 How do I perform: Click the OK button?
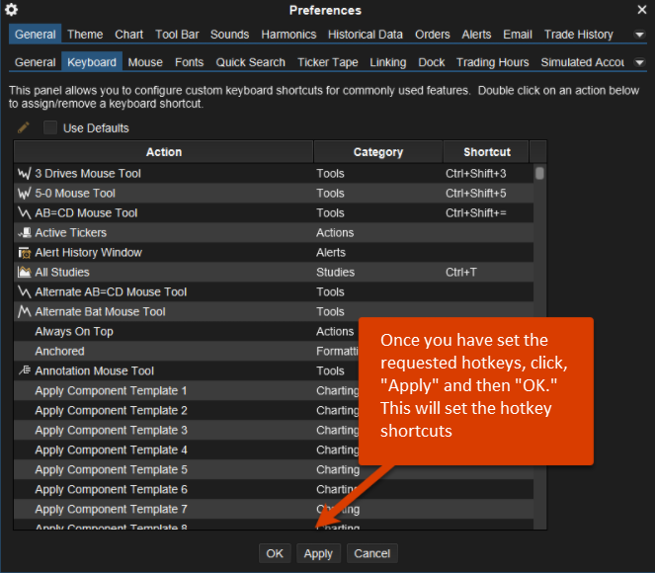(x=275, y=553)
